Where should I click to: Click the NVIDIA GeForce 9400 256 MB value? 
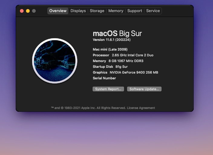click(x=134, y=72)
